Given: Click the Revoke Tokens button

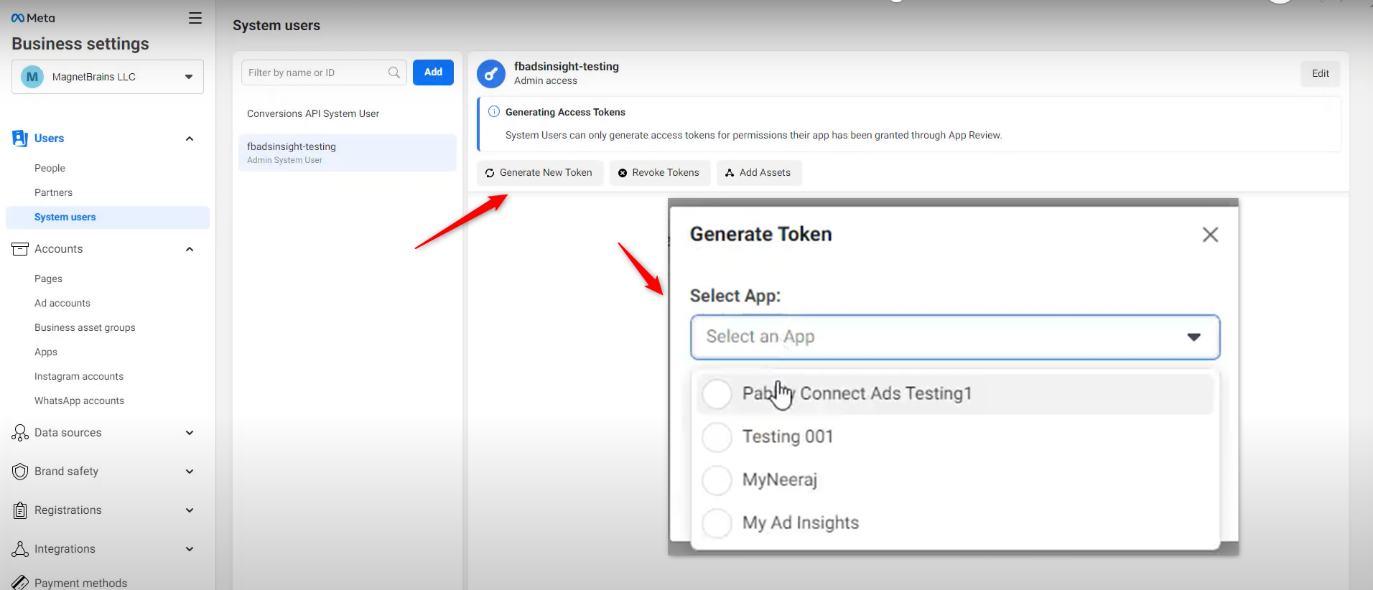Looking at the screenshot, I should (x=658, y=173).
